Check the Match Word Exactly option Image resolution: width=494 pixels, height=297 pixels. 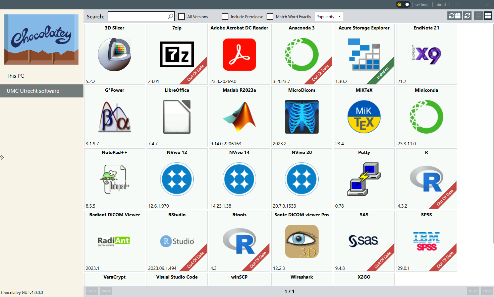(x=270, y=16)
